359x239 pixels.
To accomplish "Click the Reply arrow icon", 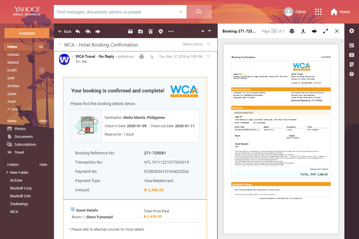I will [78, 31].
